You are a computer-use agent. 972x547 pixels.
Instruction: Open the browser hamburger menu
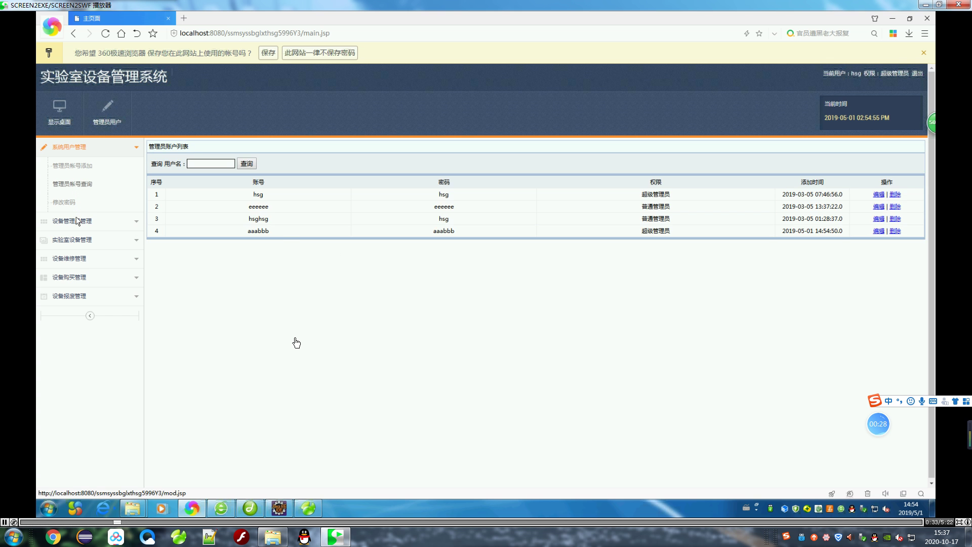(925, 33)
